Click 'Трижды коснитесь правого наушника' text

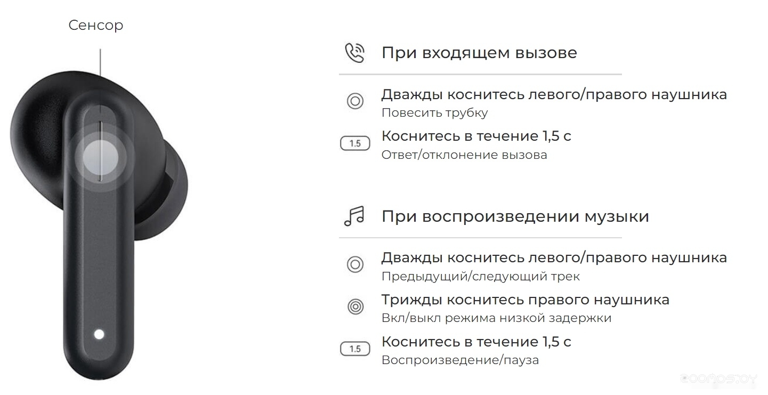tap(526, 300)
